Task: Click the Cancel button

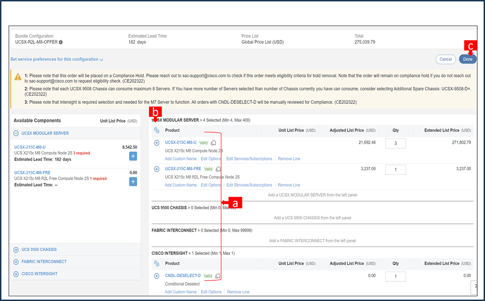Action: coord(446,59)
